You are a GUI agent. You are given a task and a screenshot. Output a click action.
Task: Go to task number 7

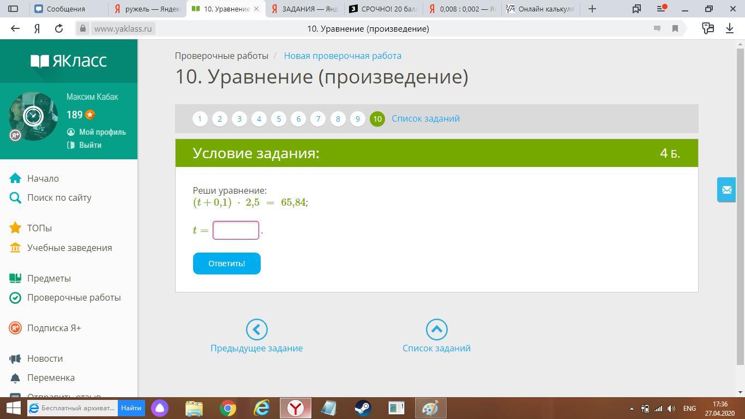318,119
